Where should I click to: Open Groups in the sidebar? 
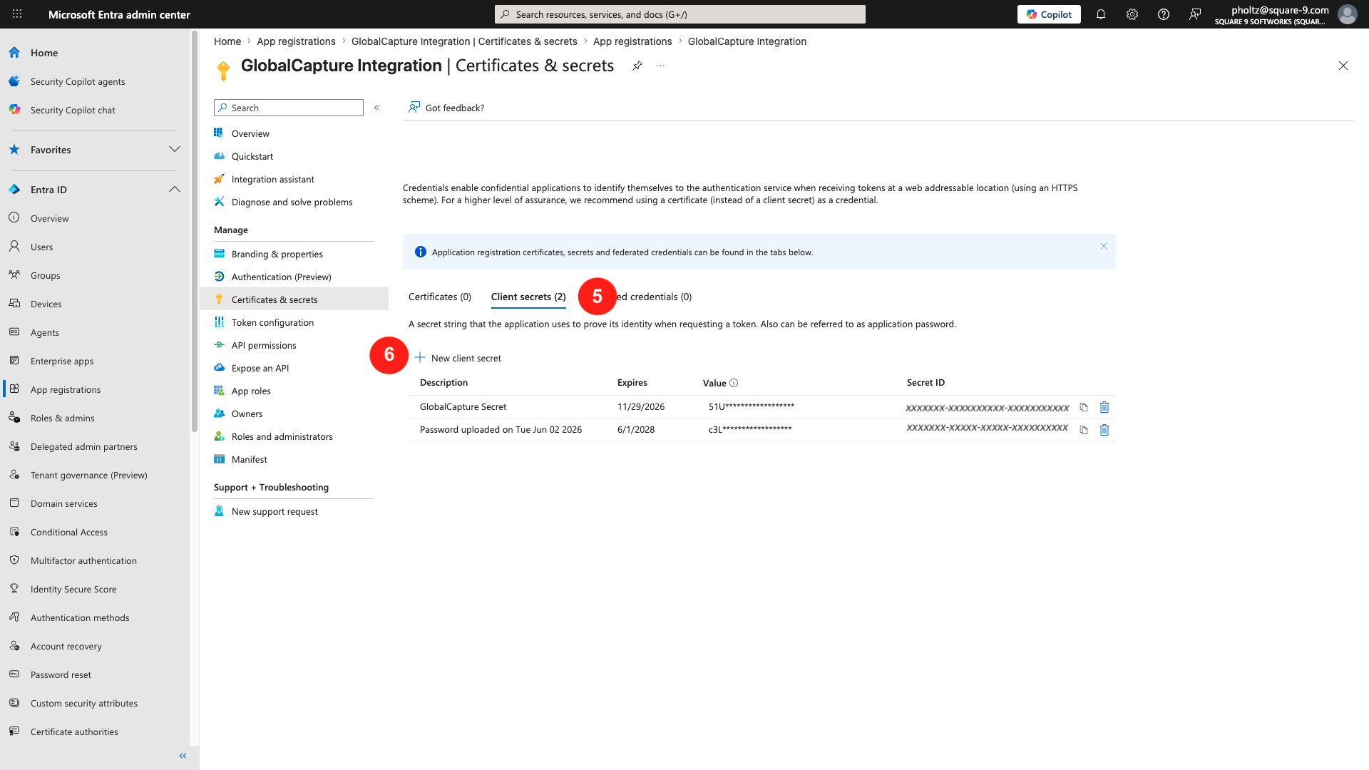coord(45,275)
